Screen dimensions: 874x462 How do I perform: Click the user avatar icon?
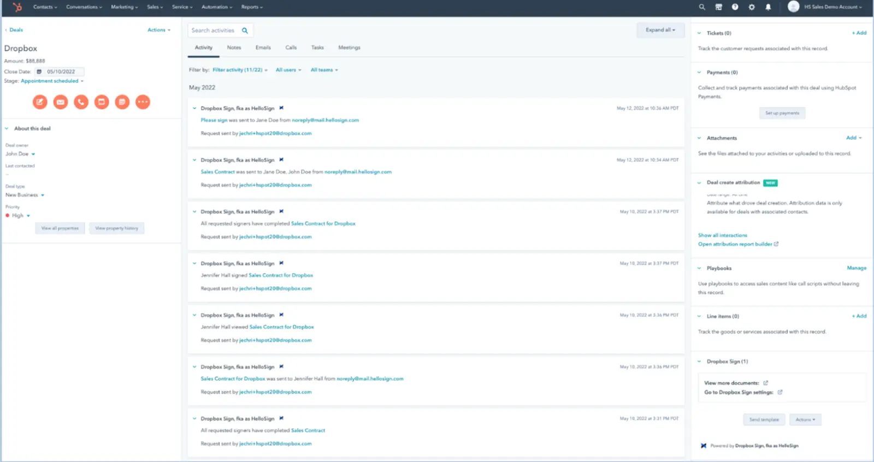pyautogui.click(x=794, y=7)
